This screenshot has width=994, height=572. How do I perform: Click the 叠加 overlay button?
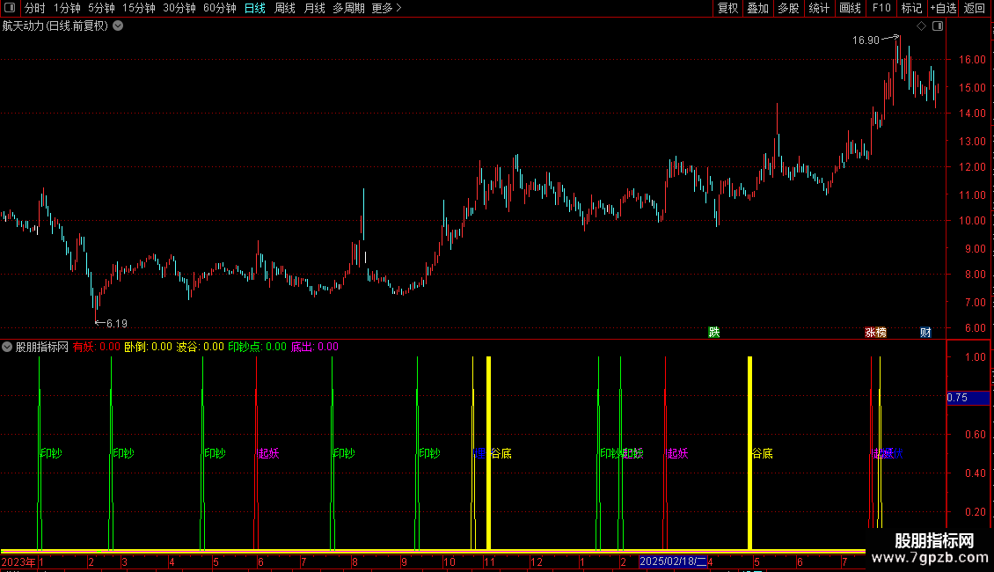coord(758,8)
